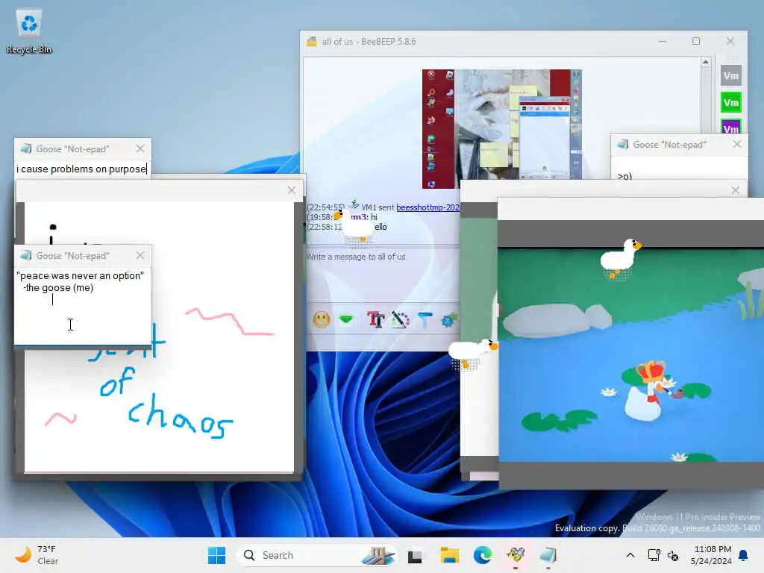This screenshot has width=764, height=573.
Task: Click the handwritten 'chaos' word in the drawing
Action: [181, 418]
